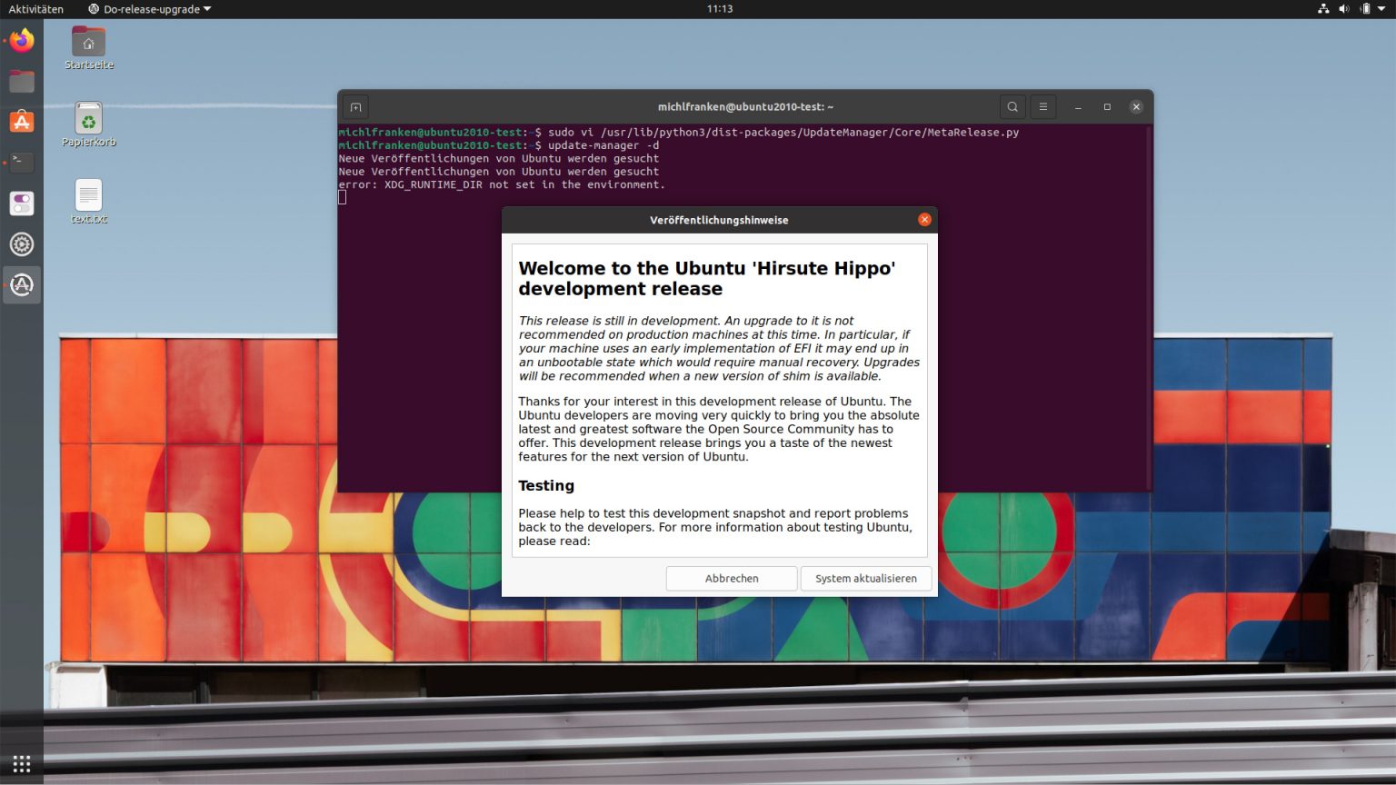Open Papierkorb trash icon on desktop
Image resolution: width=1396 pixels, height=785 pixels.
click(88, 124)
